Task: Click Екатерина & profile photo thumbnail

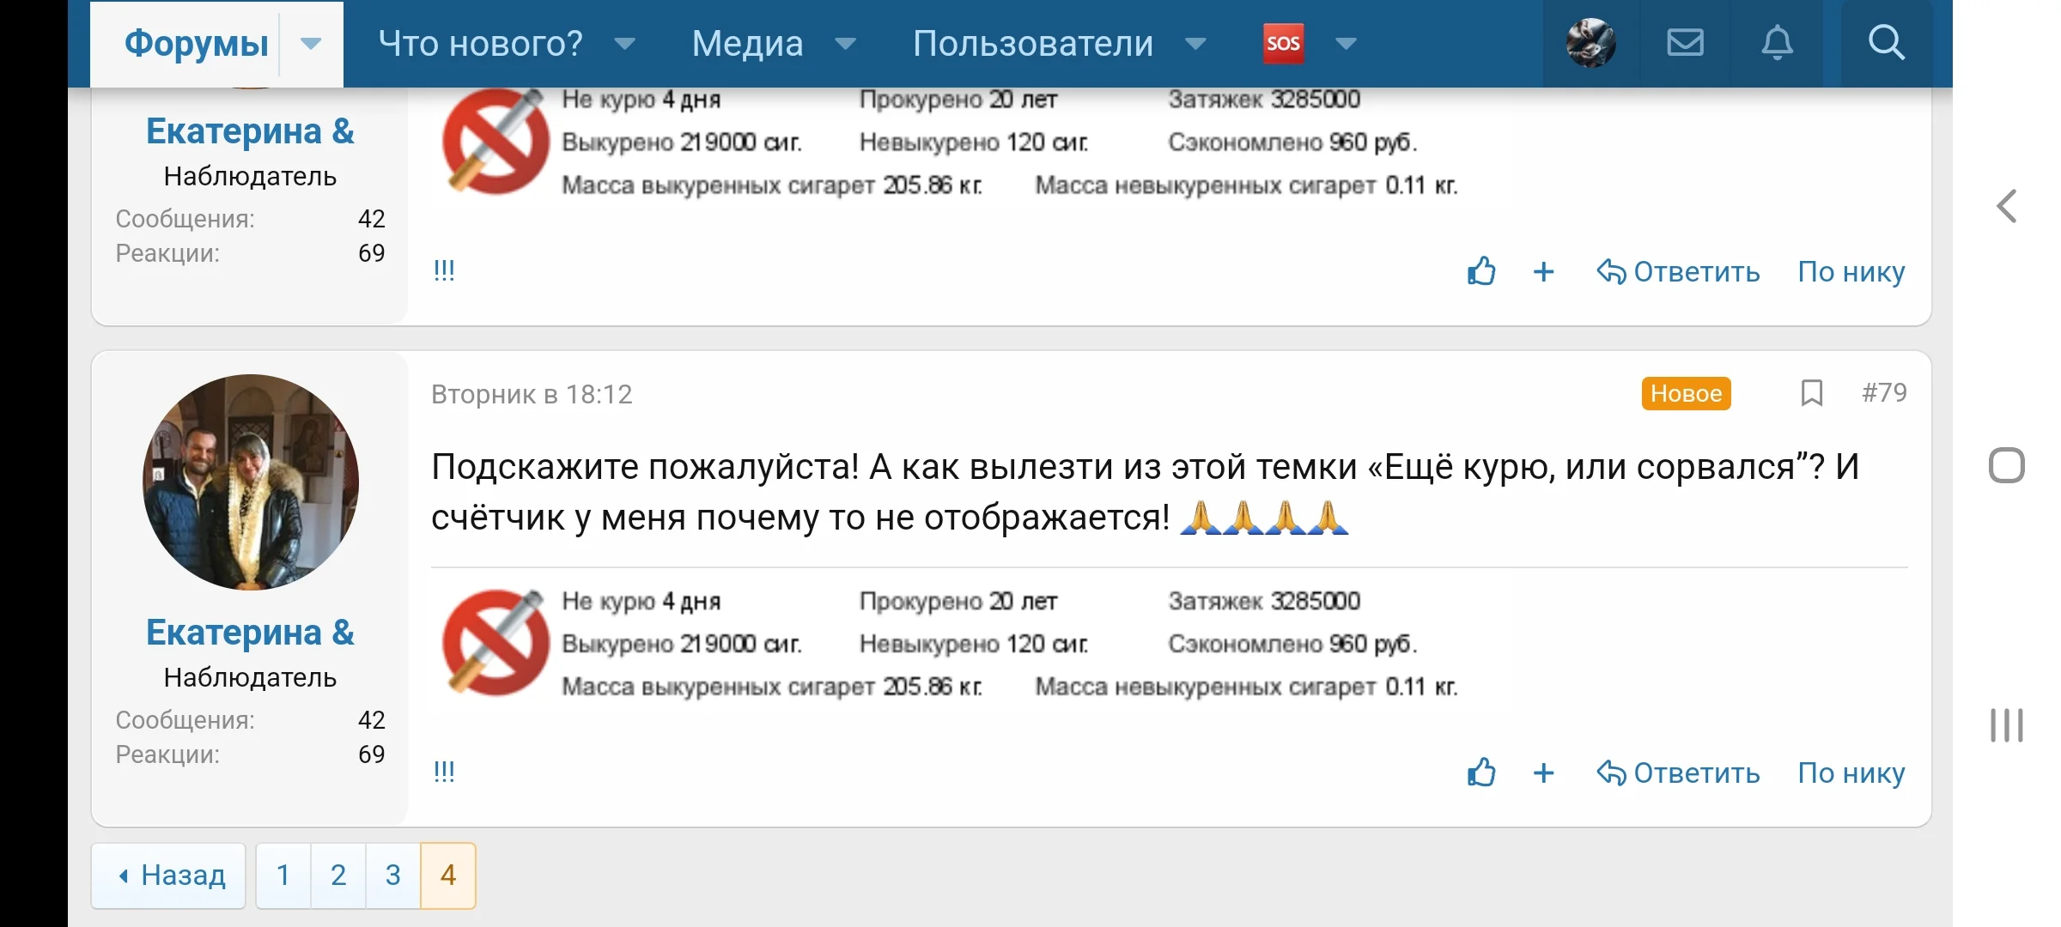Action: pos(251,482)
